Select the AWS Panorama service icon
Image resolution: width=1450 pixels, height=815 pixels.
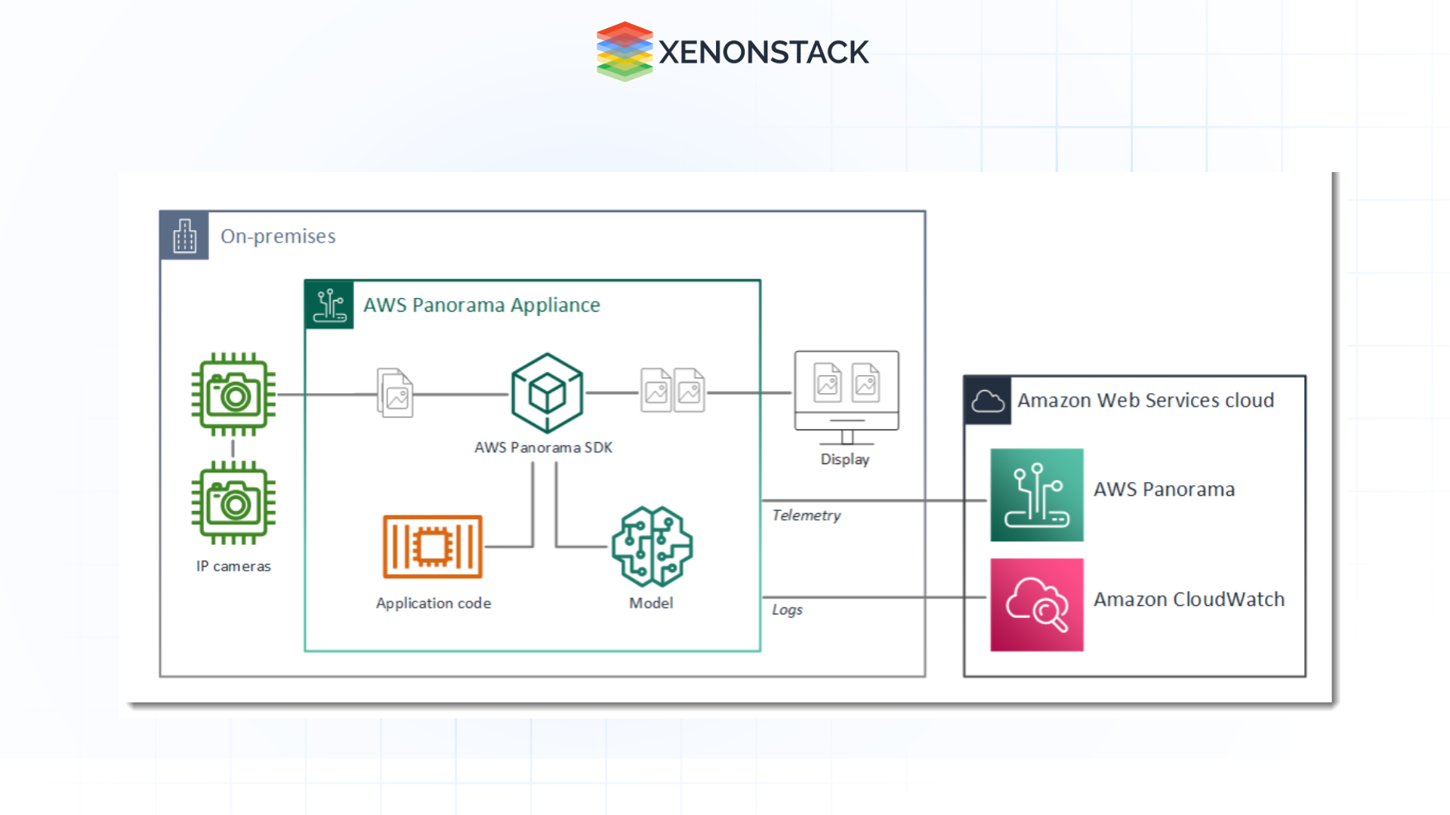point(1036,494)
